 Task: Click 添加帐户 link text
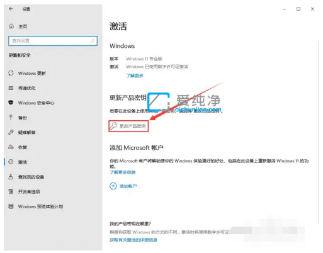click(x=128, y=186)
